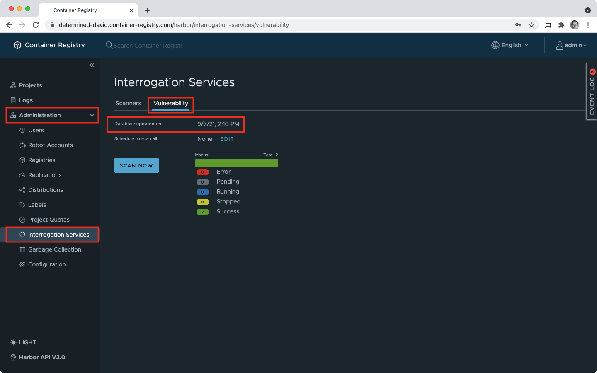The image size is (597, 373).
Task: Open the EVENT LOG side panel
Action: coord(592,91)
